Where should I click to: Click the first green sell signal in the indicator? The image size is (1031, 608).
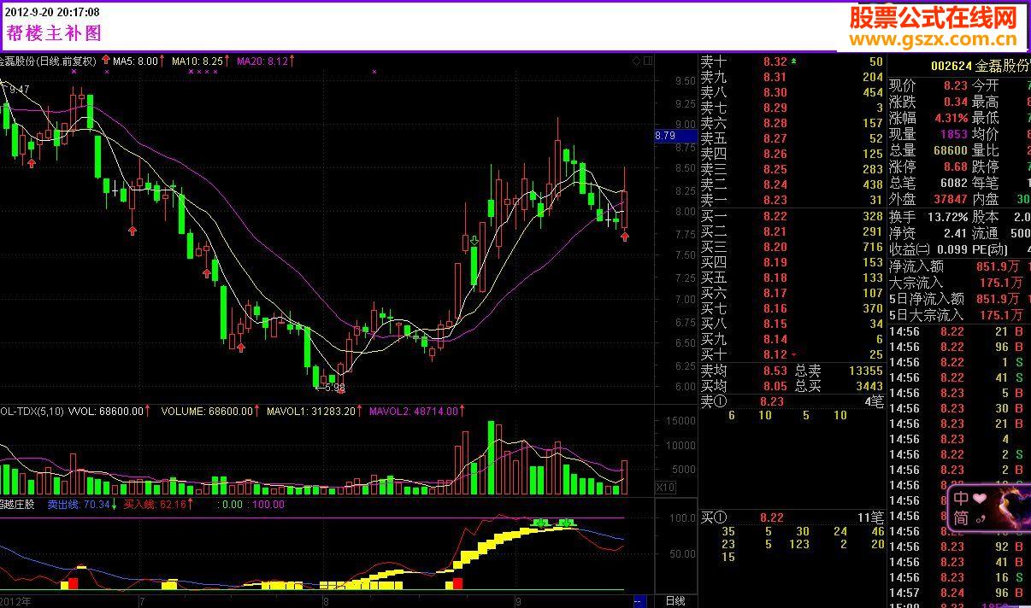tap(540, 522)
